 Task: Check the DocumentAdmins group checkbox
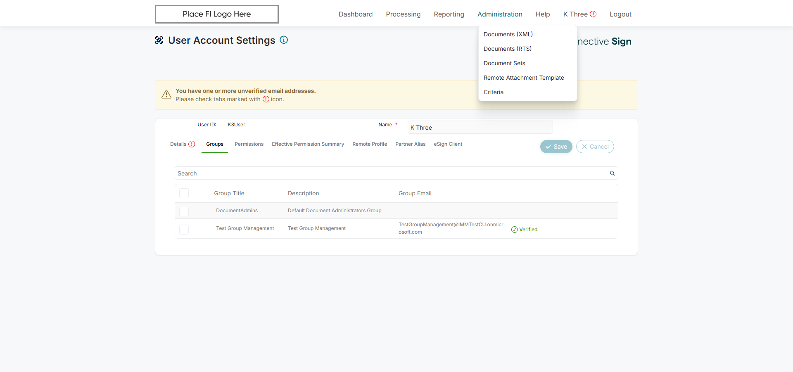(x=184, y=211)
